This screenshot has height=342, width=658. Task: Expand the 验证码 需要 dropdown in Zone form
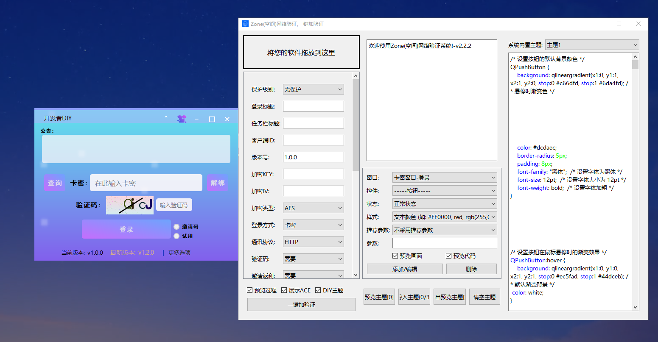(x=314, y=259)
